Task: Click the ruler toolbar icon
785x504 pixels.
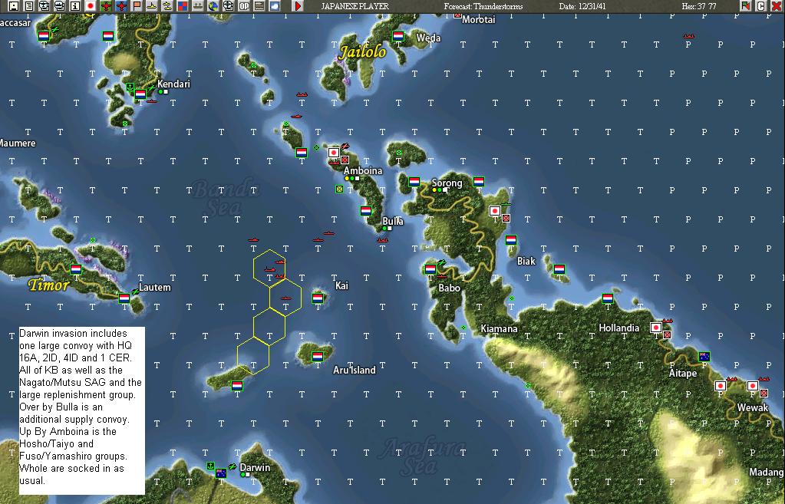Action: click(258, 5)
